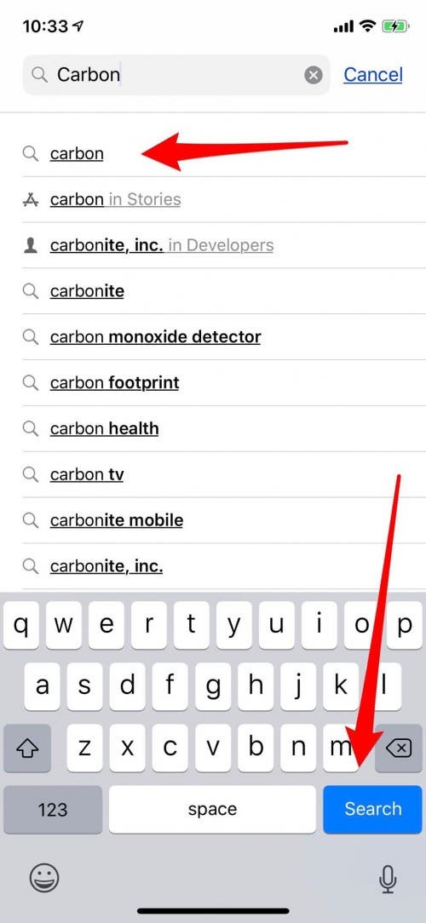
Task: Tap the person icon beside carbonite, inc. in Developers
Action: click(30, 245)
